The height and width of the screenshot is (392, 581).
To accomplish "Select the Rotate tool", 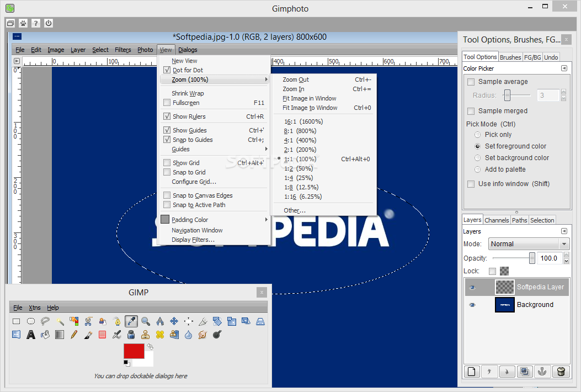I will [x=217, y=321].
